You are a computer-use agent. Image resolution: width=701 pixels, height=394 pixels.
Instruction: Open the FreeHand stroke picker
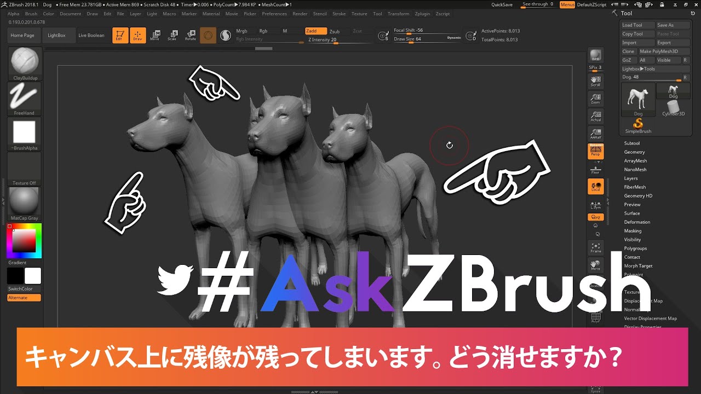pyautogui.click(x=25, y=99)
